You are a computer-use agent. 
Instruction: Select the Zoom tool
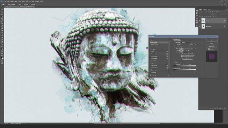tap(2, 51)
